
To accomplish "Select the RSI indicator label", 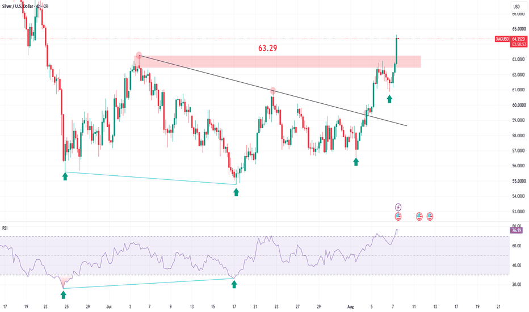I will [5, 229].
